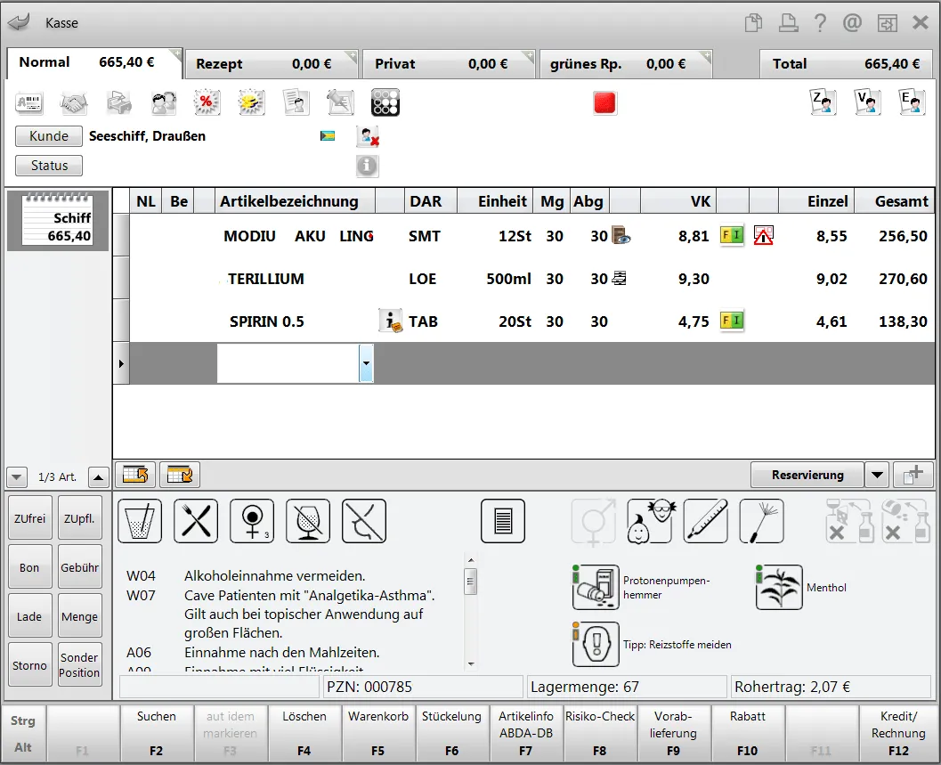The width and height of the screenshot is (941, 765).
Task: Toggle the ZUfrei button
Action: click(x=30, y=518)
